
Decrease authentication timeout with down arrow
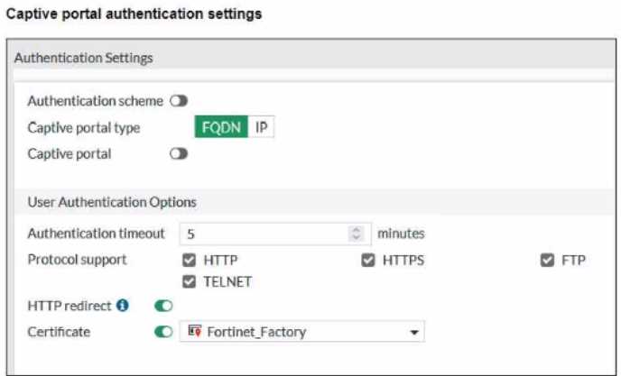click(357, 238)
